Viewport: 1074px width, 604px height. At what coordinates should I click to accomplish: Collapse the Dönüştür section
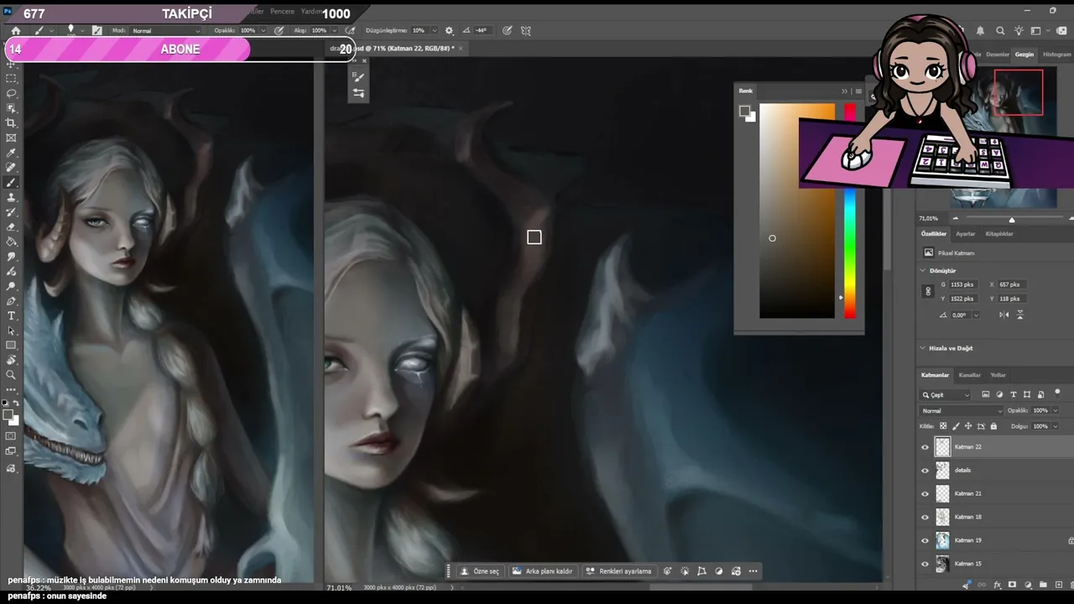[923, 271]
